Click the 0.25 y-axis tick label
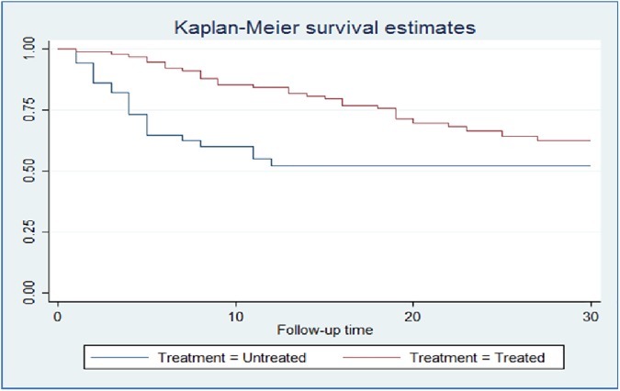Image resolution: width=620 pixels, height=391 pixels. coord(30,233)
